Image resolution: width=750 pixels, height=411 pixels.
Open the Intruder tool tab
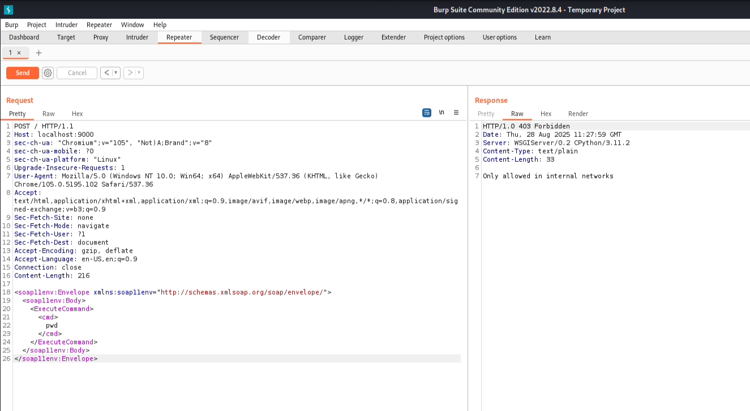coord(137,37)
